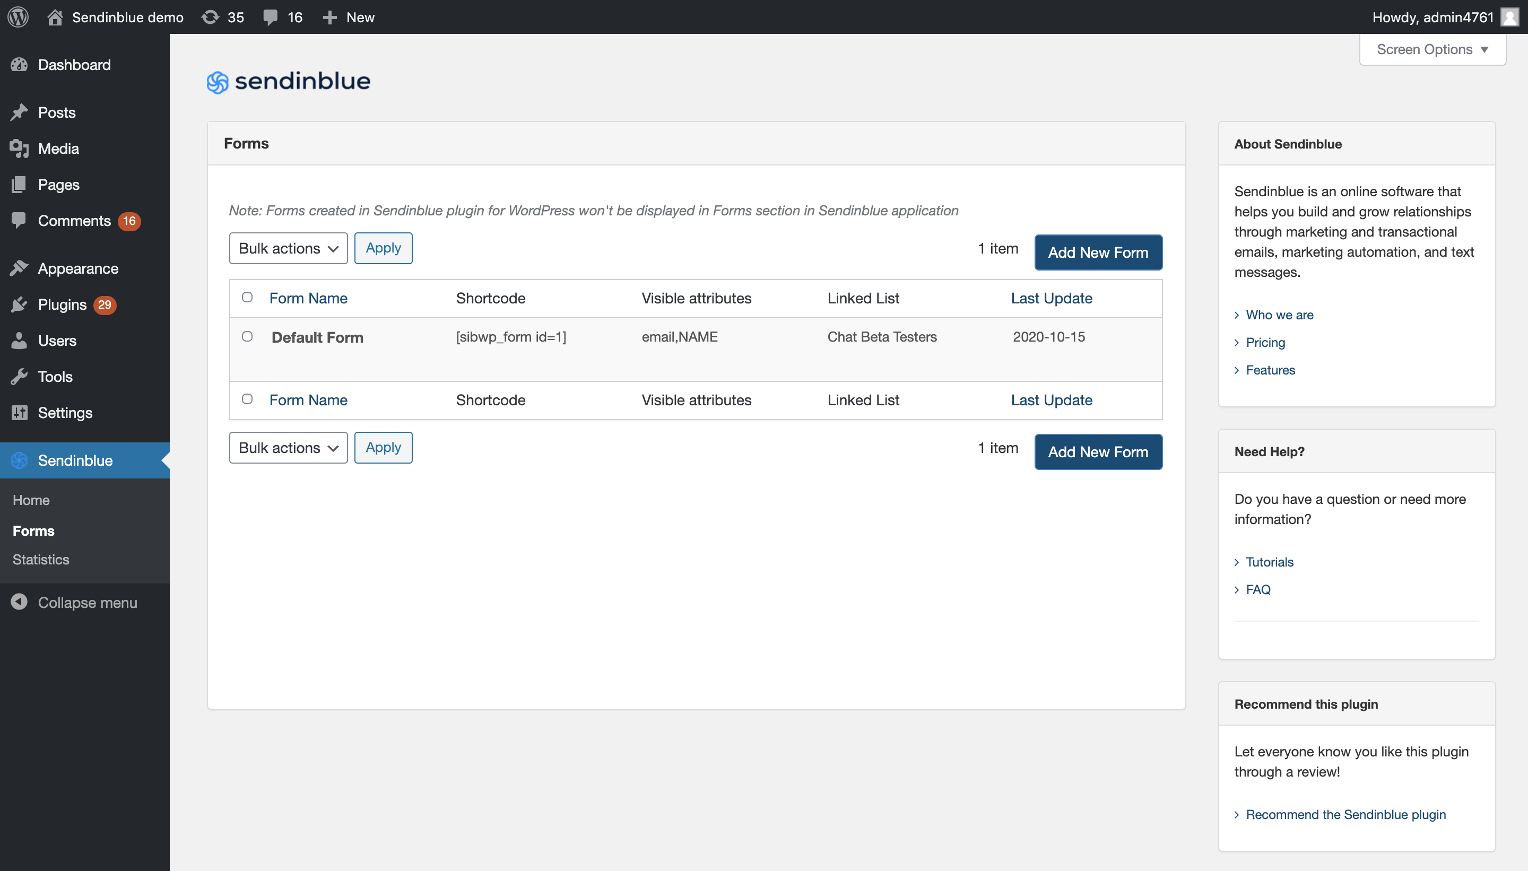Toggle the select-all checkbox in the table footer
1528x871 pixels.
[247, 399]
